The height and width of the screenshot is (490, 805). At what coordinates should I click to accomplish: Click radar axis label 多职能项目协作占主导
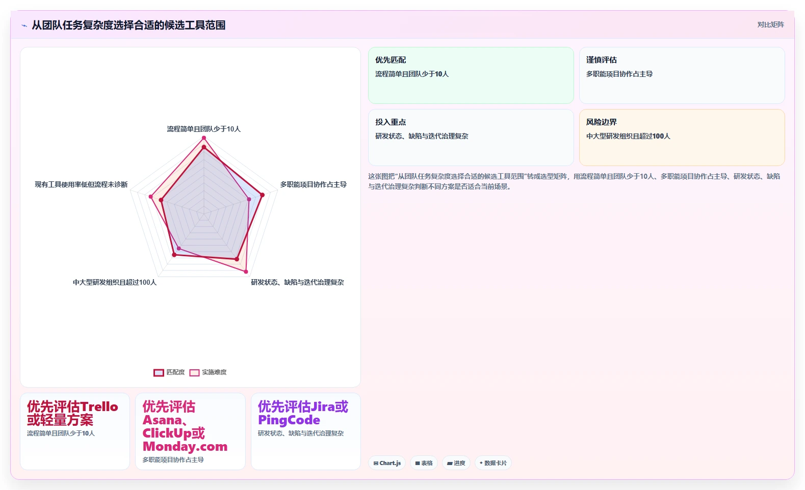tap(314, 184)
